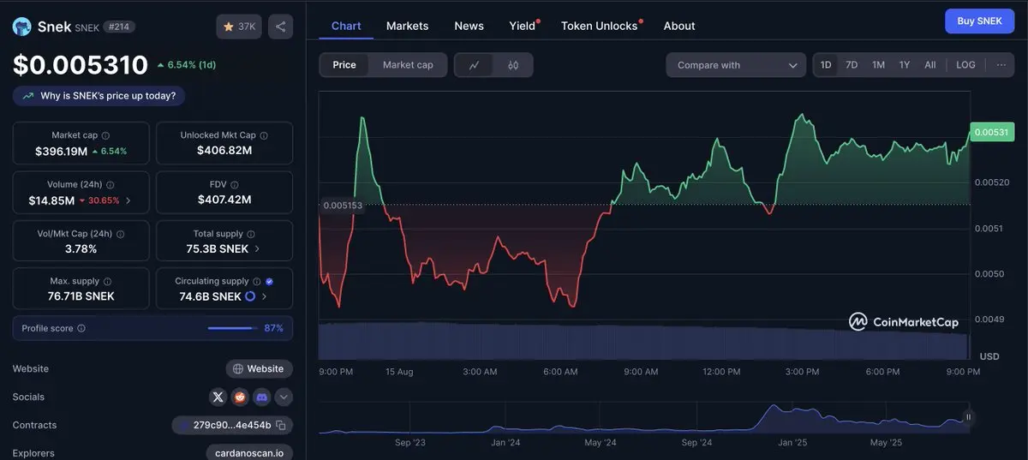Open the About tab
1028x460 pixels.
[679, 26]
